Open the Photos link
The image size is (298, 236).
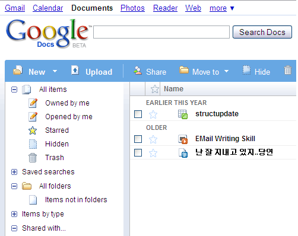click(132, 8)
